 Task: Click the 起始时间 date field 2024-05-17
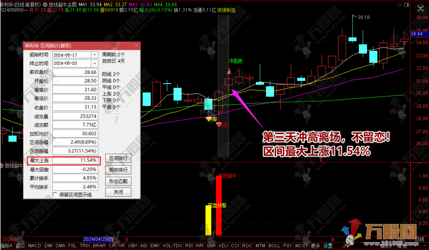coord(72,55)
